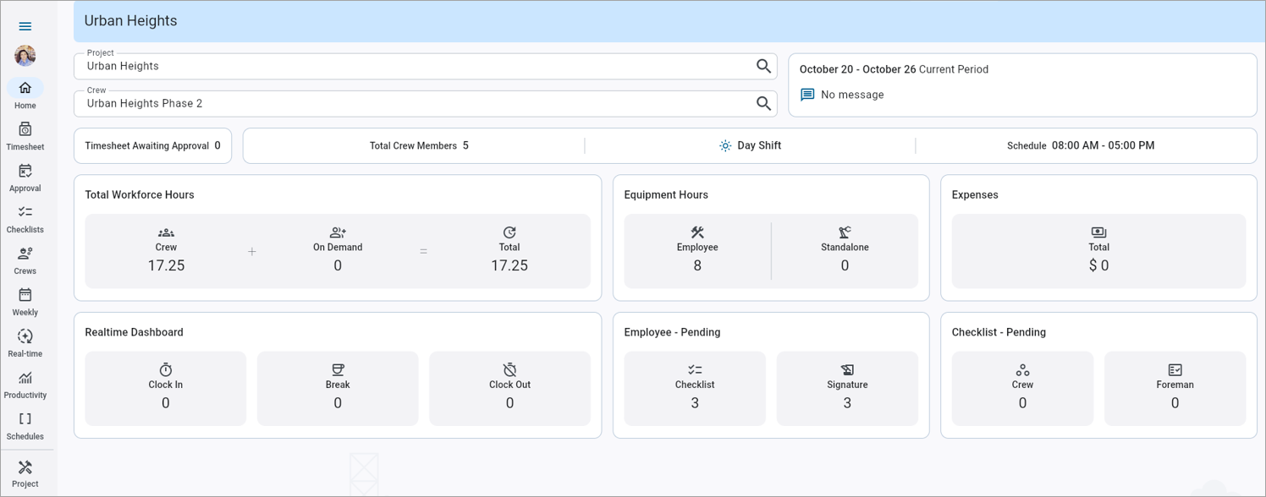Click the sun icon beside Day Shift
The height and width of the screenshot is (497, 1266).
[x=724, y=145]
